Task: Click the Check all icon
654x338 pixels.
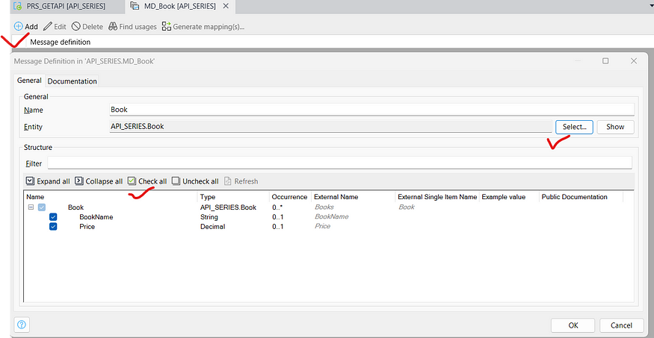Action: (132, 181)
